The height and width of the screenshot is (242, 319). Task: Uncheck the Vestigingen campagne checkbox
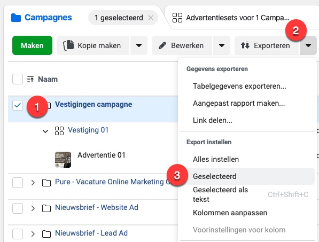click(x=18, y=105)
